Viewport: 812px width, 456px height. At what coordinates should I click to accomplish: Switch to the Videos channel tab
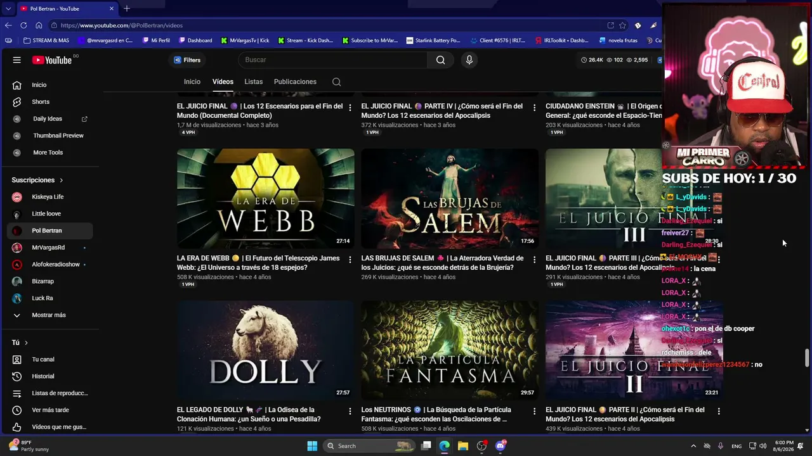[223, 82]
